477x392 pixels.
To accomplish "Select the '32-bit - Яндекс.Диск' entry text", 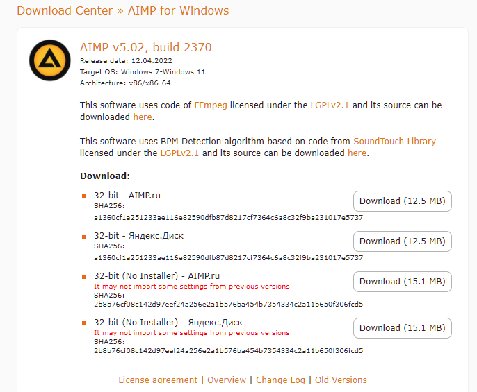I will tap(139, 236).
